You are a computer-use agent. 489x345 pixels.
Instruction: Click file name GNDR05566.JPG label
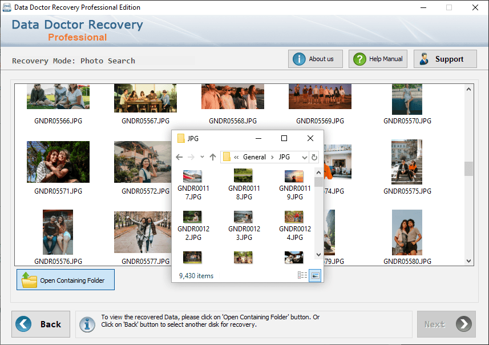58,121
